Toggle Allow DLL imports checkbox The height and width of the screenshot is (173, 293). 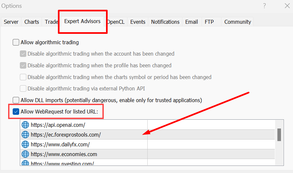(16, 100)
